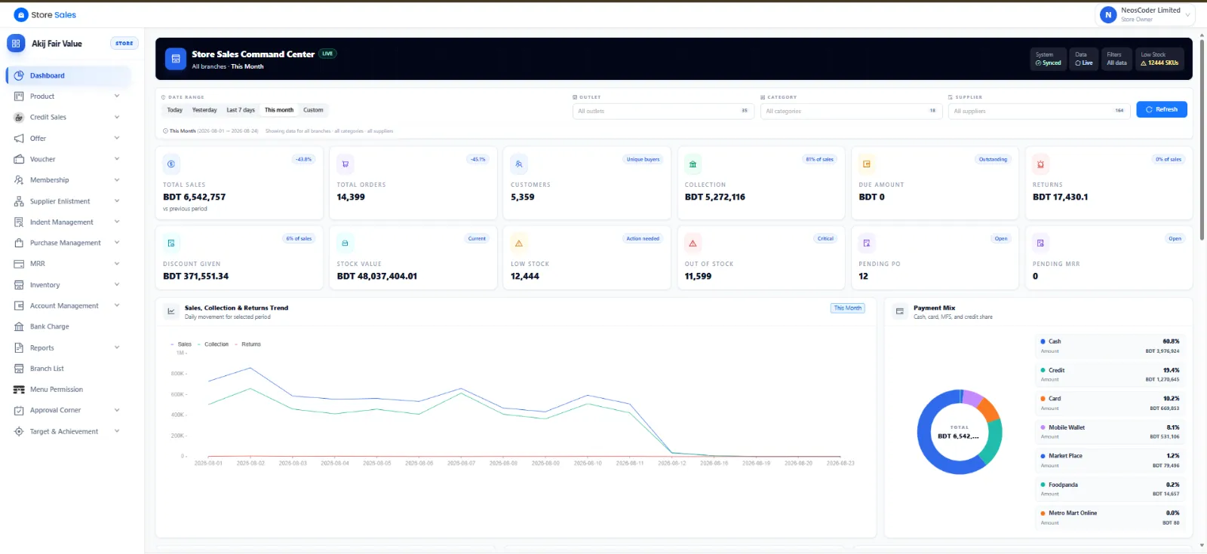Expand the Voucher submenu chevron
Image resolution: width=1207 pixels, height=554 pixels.
coord(117,159)
